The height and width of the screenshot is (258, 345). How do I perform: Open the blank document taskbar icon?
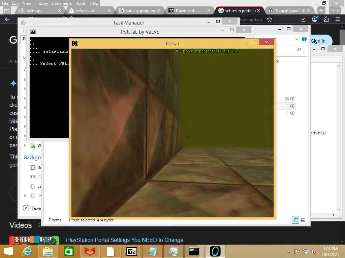point(111,251)
